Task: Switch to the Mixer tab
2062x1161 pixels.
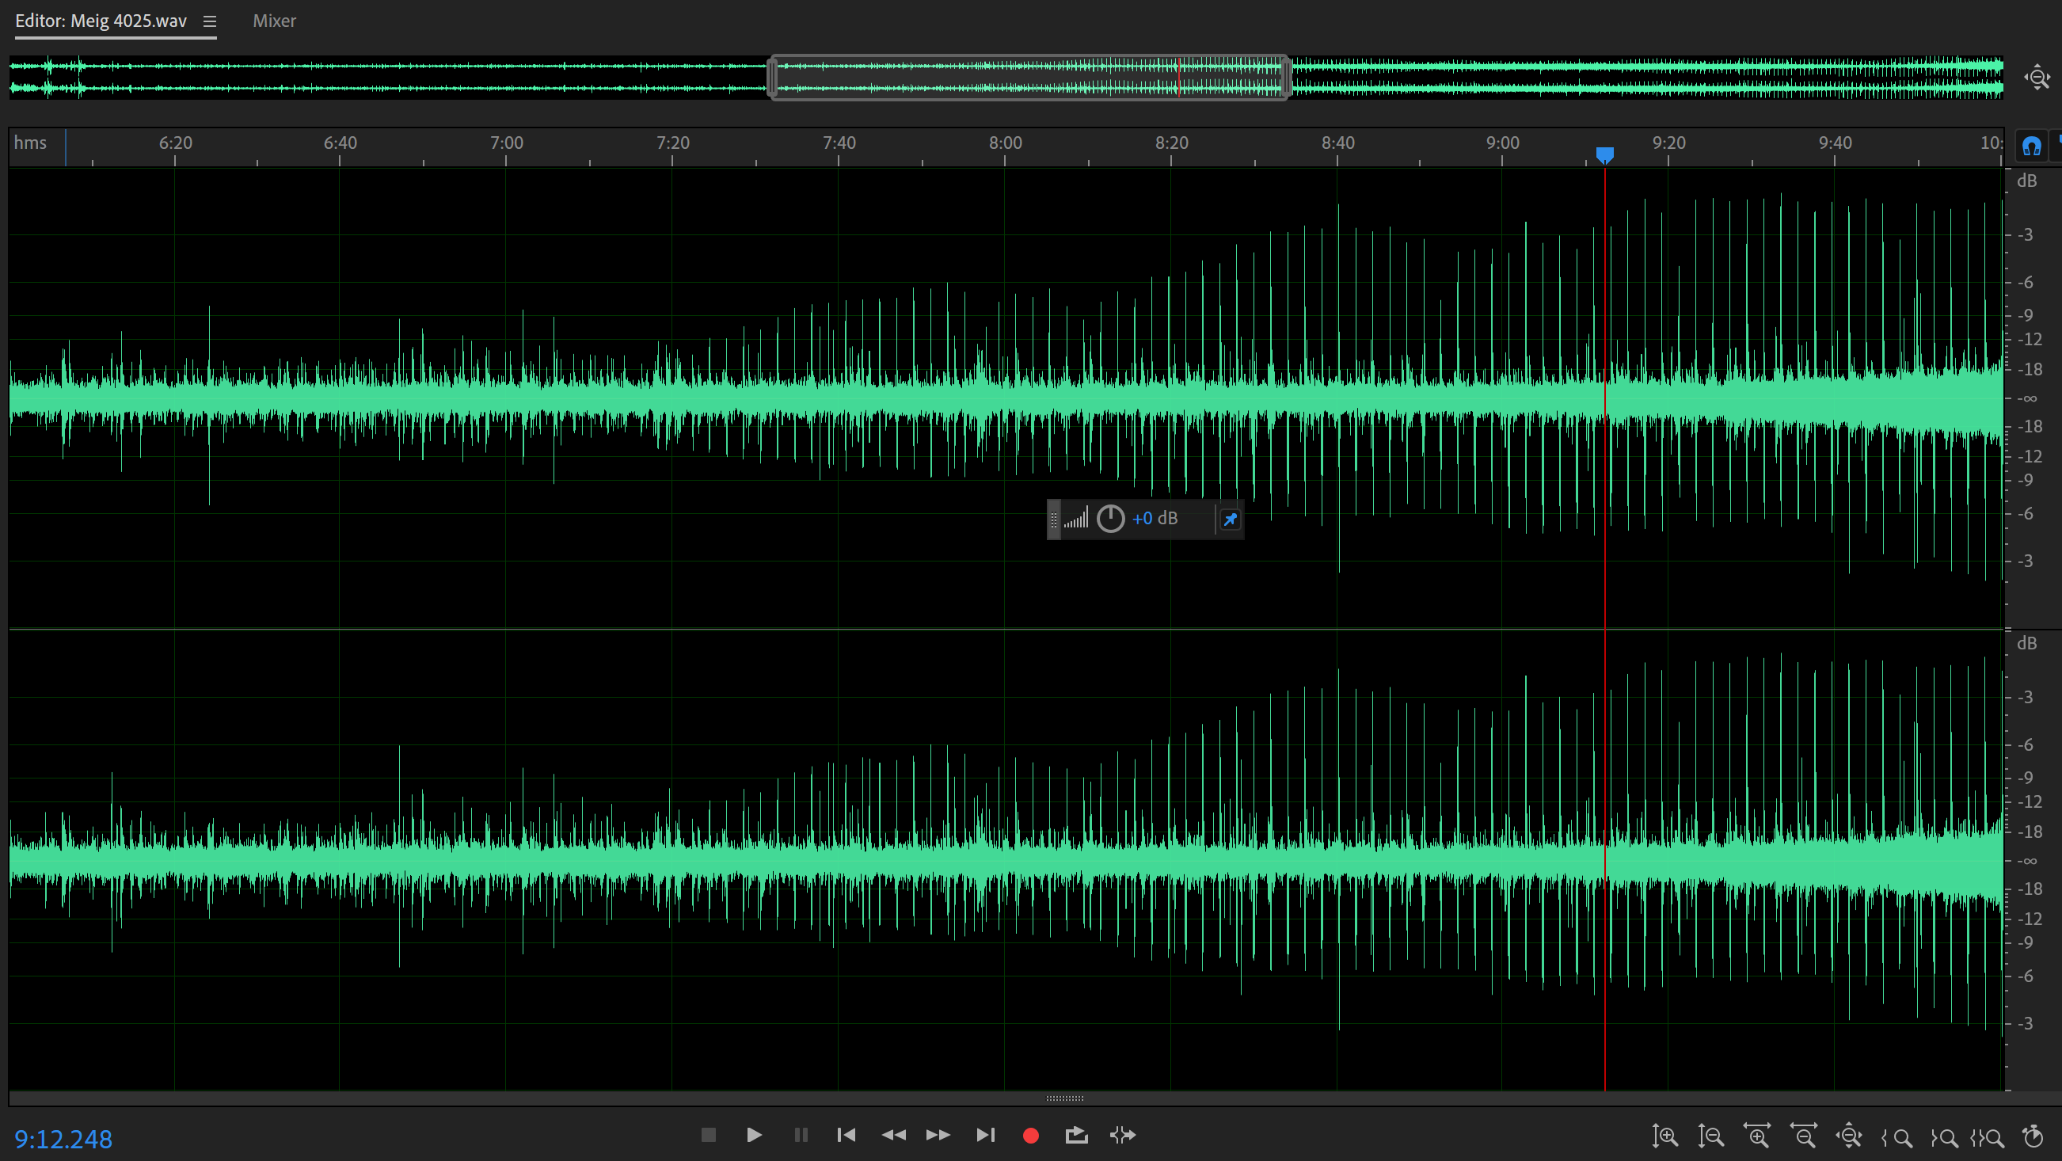Action: (x=274, y=21)
